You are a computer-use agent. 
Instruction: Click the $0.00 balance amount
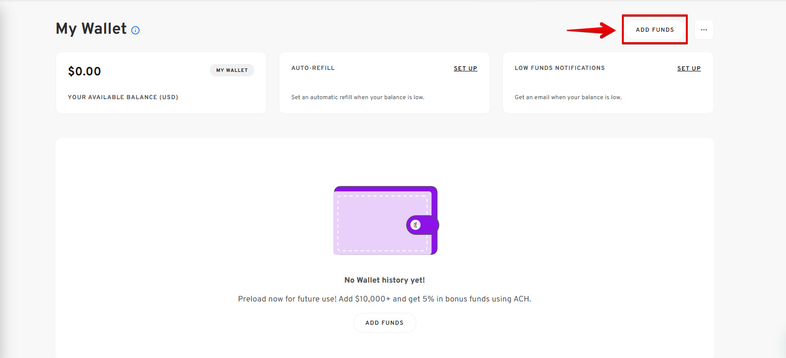84,71
